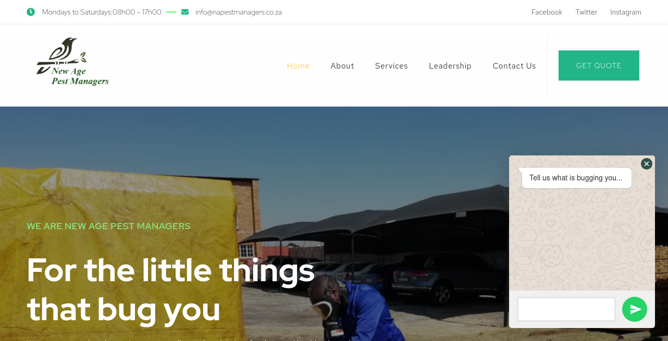Click 'WE ARE NEW AGE PEST MANAGERS' tagline
The image size is (668, 341).
[x=108, y=226]
